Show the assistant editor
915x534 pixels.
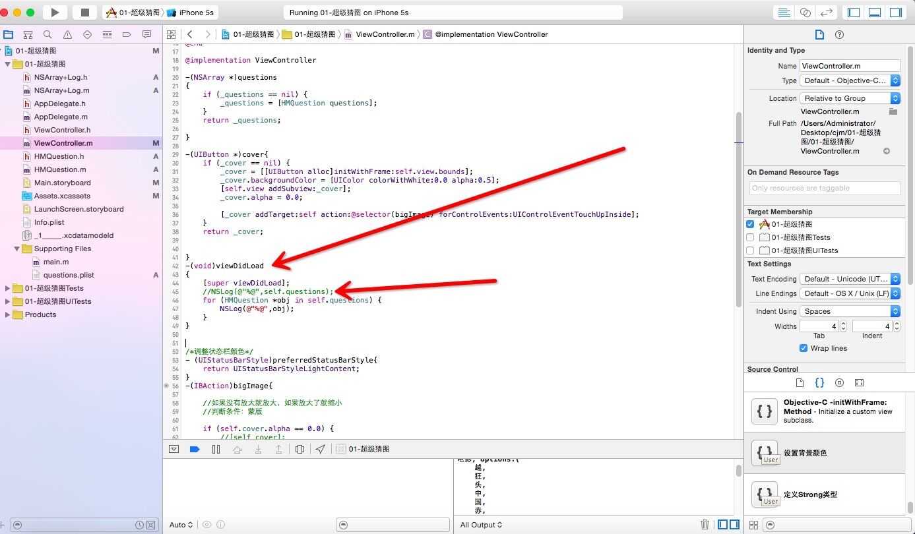point(805,13)
